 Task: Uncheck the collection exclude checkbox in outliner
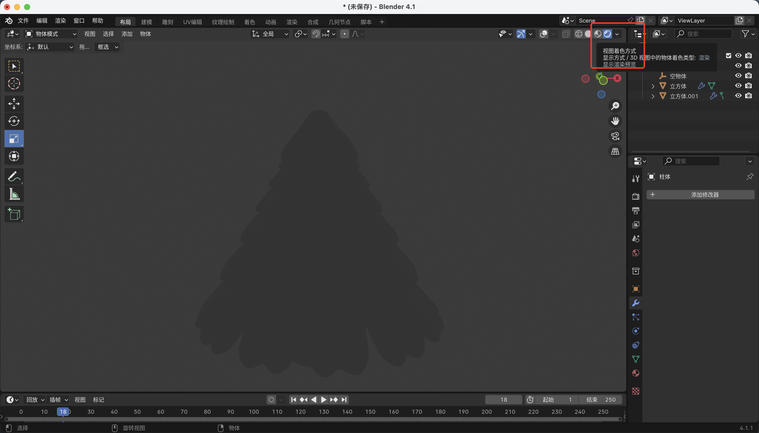coord(729,56)
